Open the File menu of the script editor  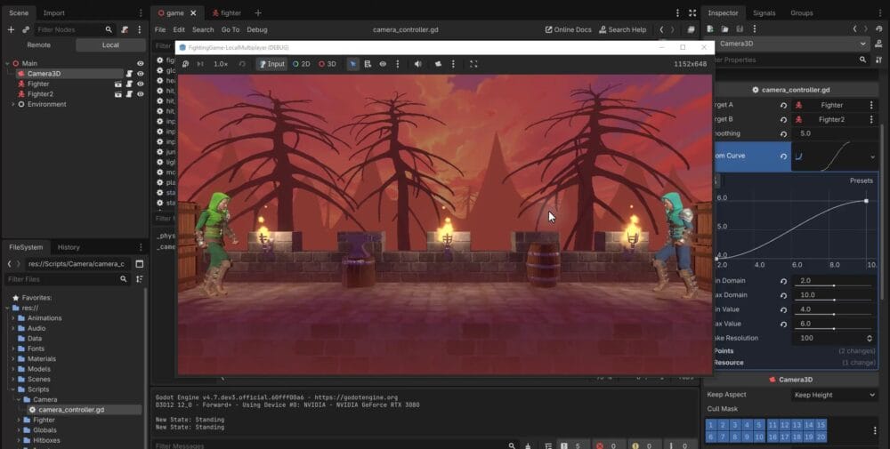pos(160,29)
